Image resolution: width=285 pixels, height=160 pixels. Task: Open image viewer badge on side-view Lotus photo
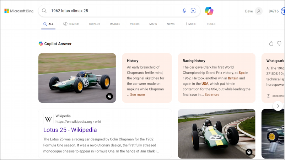point(109,96)
